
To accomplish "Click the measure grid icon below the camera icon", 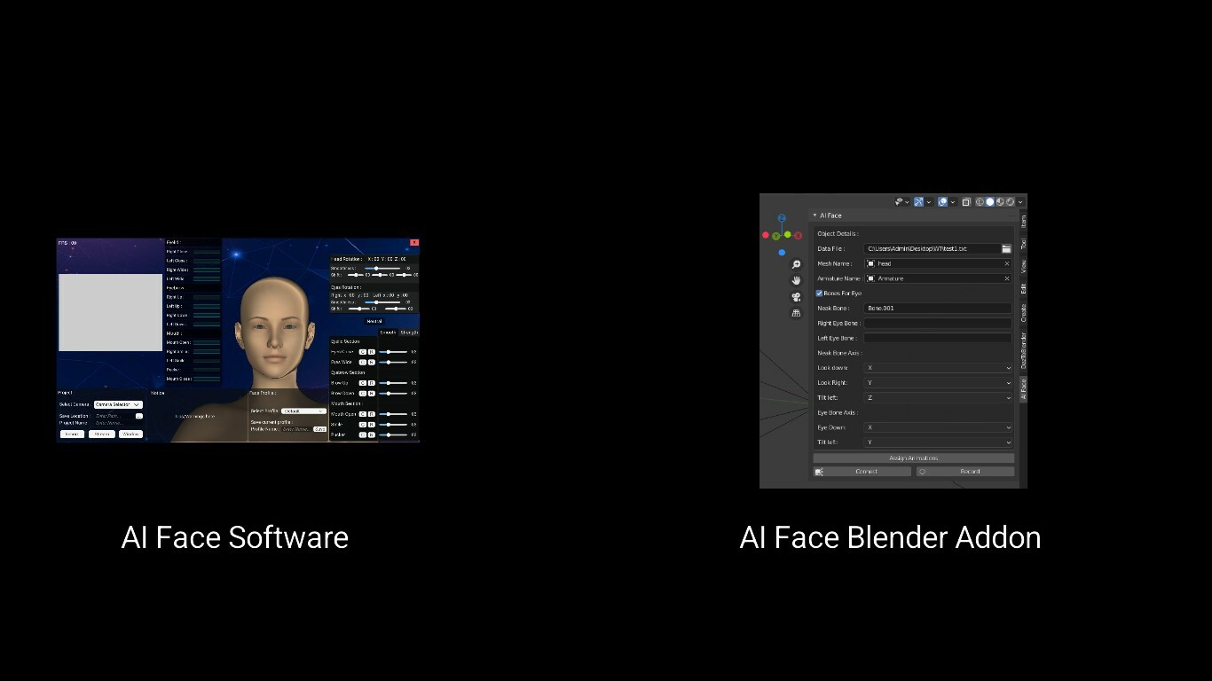I will [x=796, y=311].
